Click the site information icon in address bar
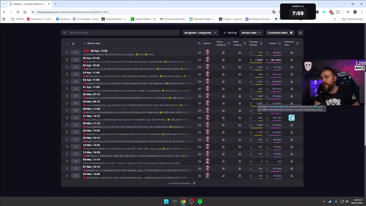 point(33,12)
